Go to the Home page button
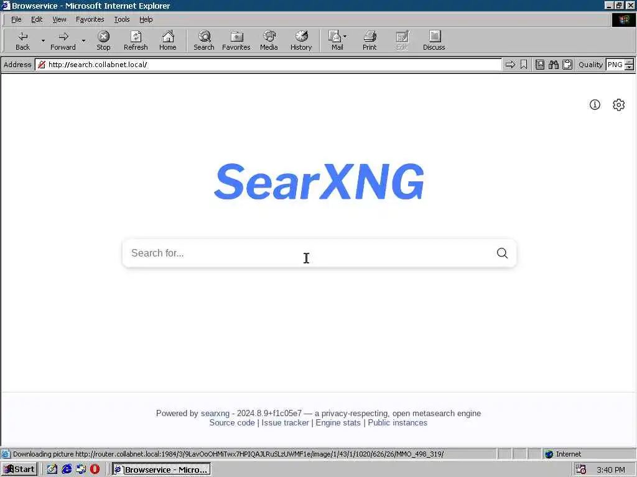Image resolution: width=637 pixels, height=477 pixels. [x=168, y=40]
